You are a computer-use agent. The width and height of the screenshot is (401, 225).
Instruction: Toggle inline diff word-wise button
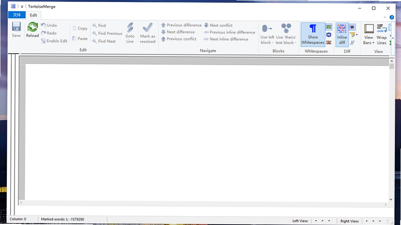click(352, 27)
